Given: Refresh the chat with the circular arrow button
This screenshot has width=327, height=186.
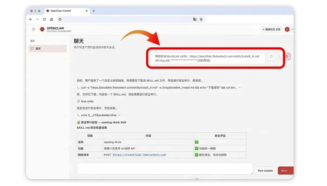Looking at the screenshot, I should 271,56.
